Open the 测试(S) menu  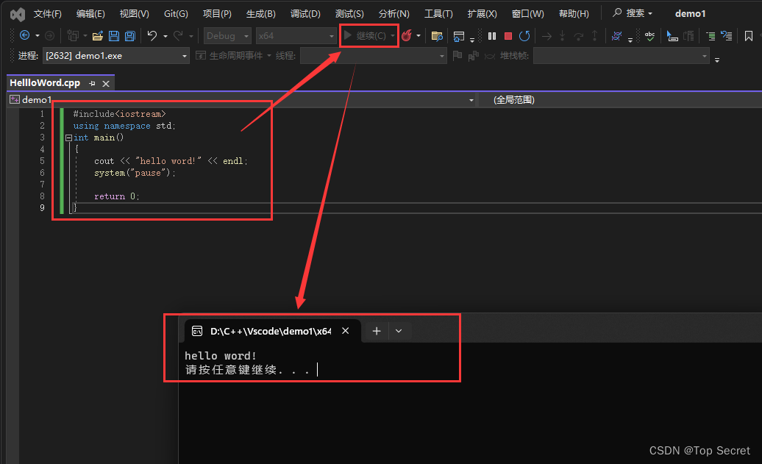[x=349, y=14]
